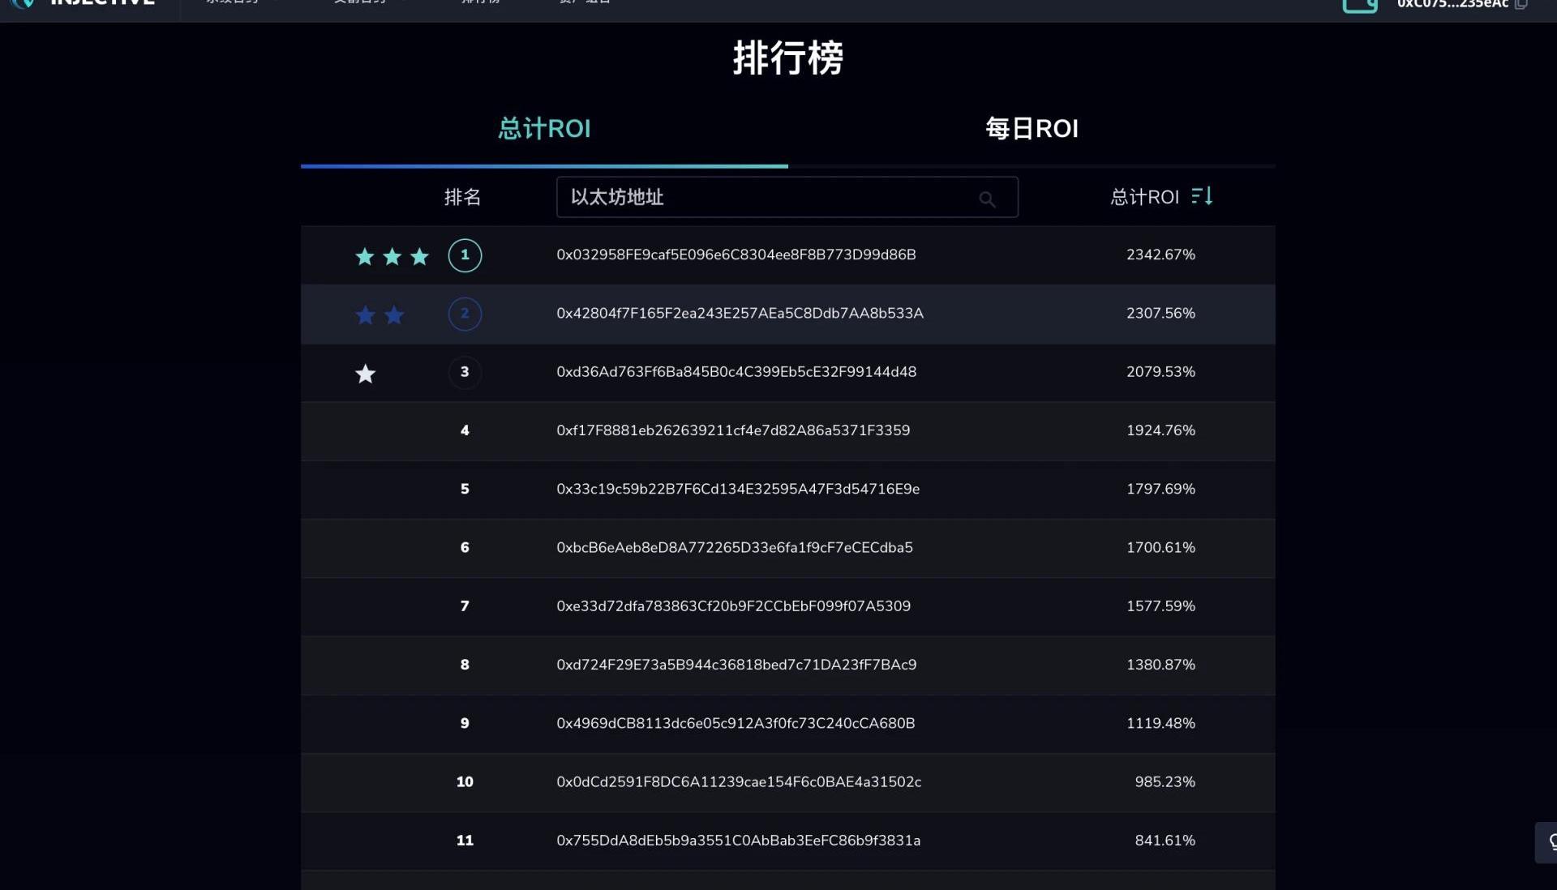Click the wallet icon at top right

(1360, 5)
